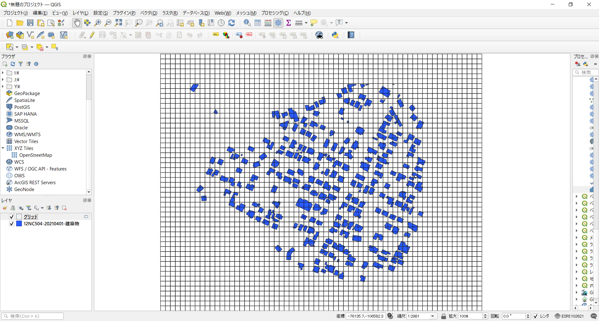Click Zoom Full extent icon
This screenshot has width=599, height=321.
pos(119,23)
